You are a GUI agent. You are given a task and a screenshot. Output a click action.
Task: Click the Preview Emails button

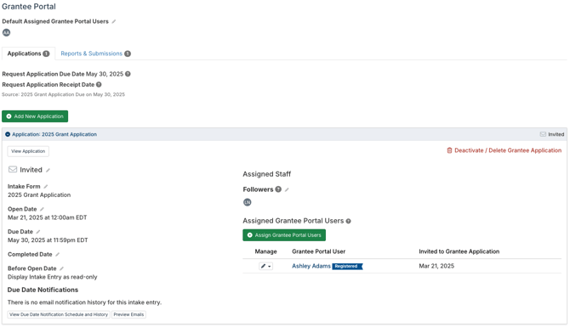point(128,314)
